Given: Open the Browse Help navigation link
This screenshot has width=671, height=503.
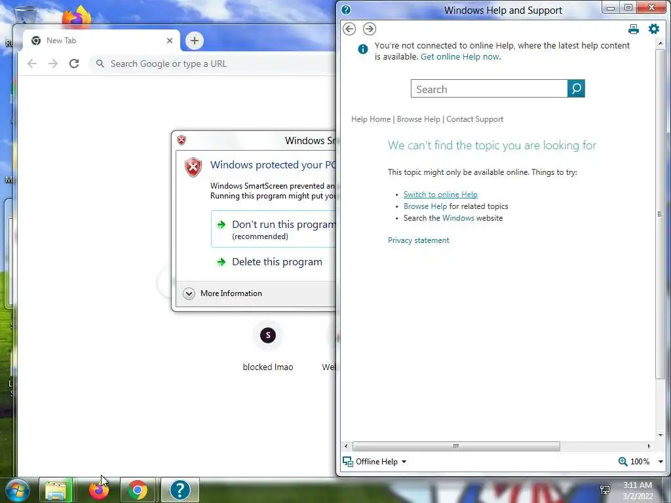Looking at the screenshot, I should pyautogui.click(x=418, y=119).
